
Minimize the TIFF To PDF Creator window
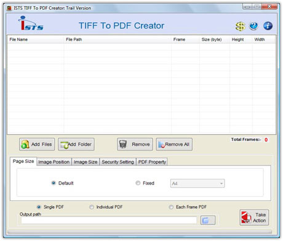tap(247, 7)
